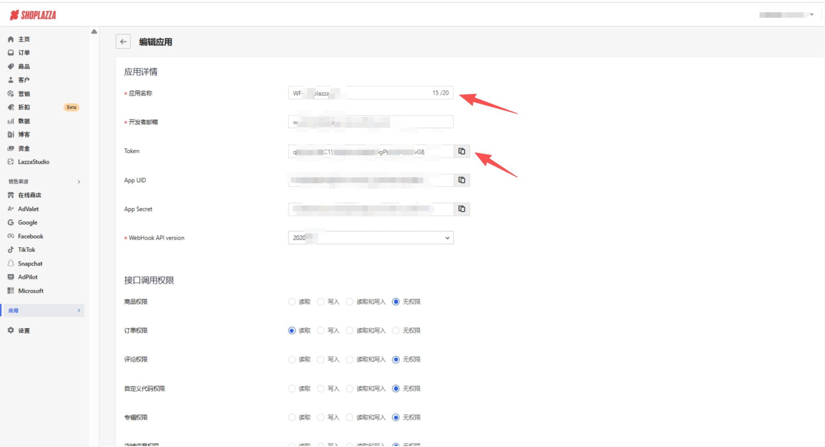Click the LazzaStudio icon
825x447 pixels.
(11, 162)
